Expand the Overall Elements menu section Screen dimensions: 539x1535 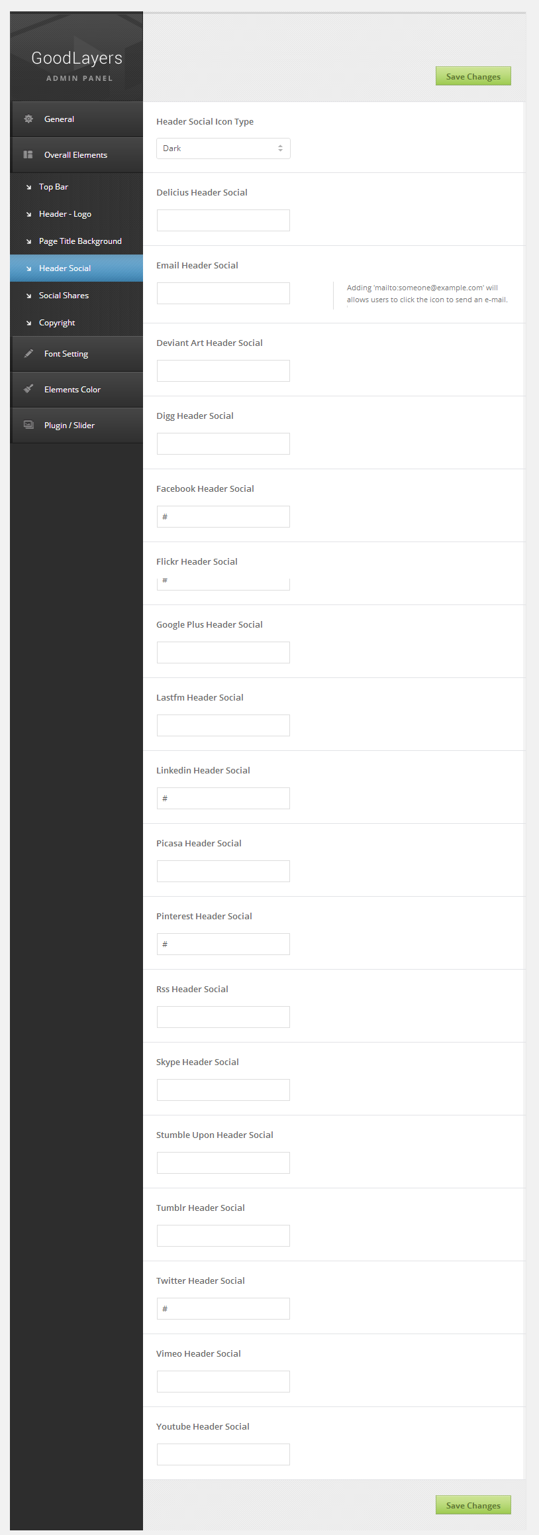[x=75, y=155]
